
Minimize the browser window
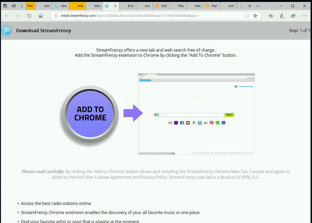(x=281, y=6)
